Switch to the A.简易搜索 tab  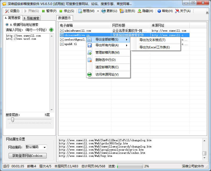pos(13,18)
